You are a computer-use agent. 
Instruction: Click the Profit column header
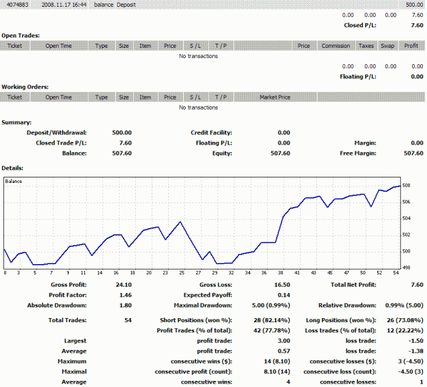coord(411,46)
